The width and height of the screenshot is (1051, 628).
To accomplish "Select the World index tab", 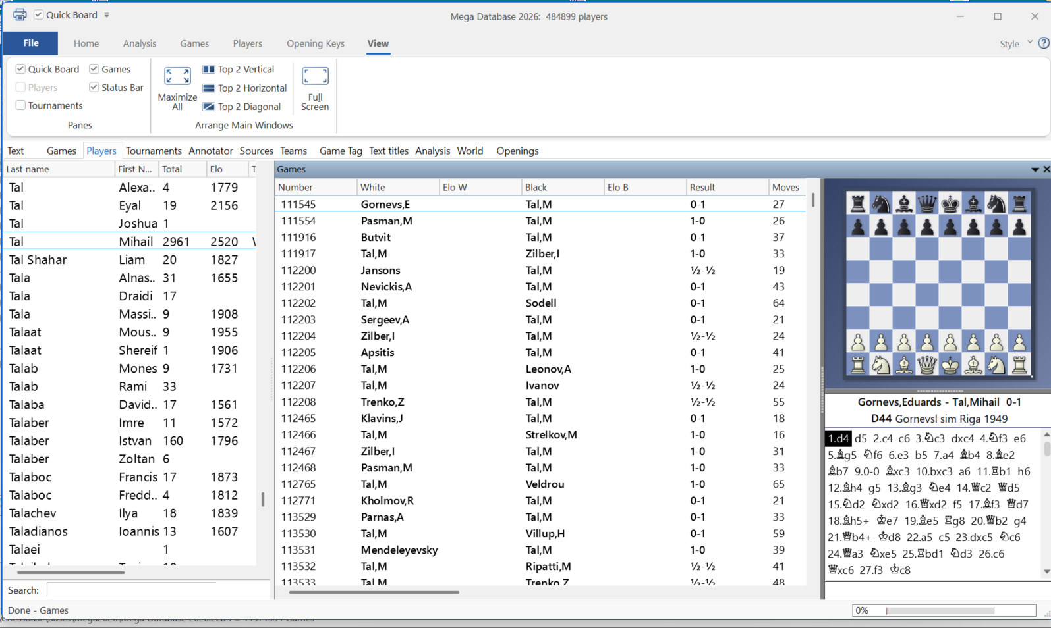I will coord(470,151).
